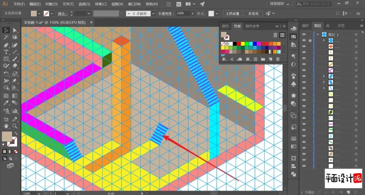
Task: Expand the locked sublayer group
Action: point(323,40)
